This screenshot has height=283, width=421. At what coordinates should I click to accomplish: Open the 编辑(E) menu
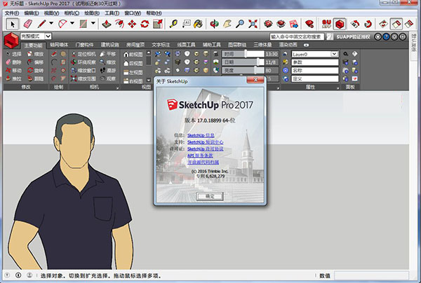[x=32, y=13]
